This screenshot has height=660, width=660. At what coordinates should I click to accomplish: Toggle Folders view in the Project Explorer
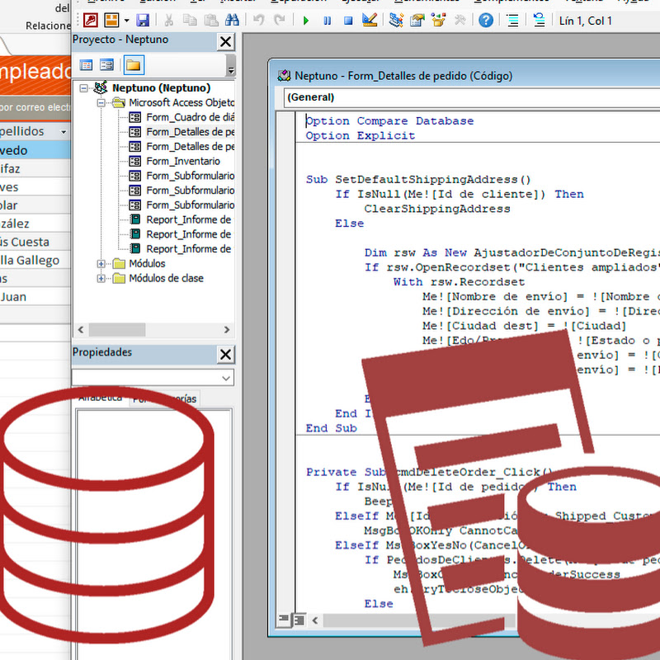click(132, 64)
